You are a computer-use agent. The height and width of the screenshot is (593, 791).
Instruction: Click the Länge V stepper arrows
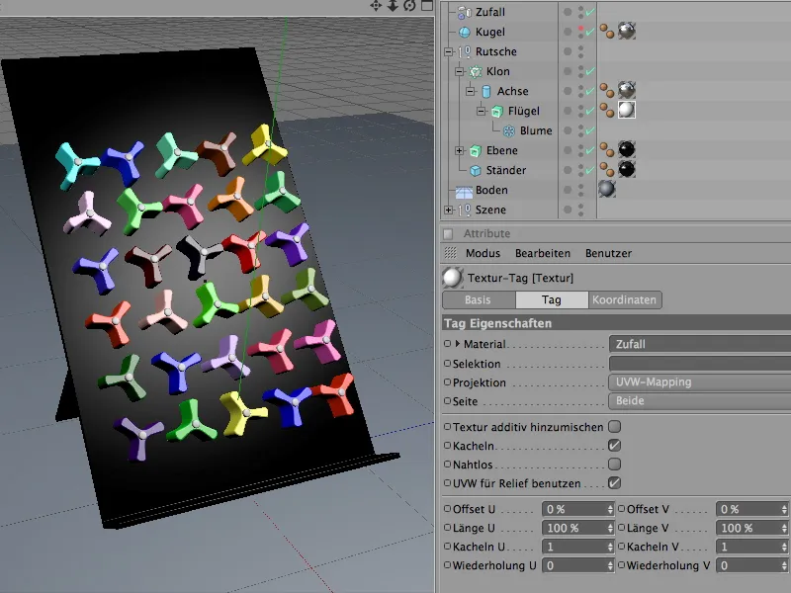783,528
